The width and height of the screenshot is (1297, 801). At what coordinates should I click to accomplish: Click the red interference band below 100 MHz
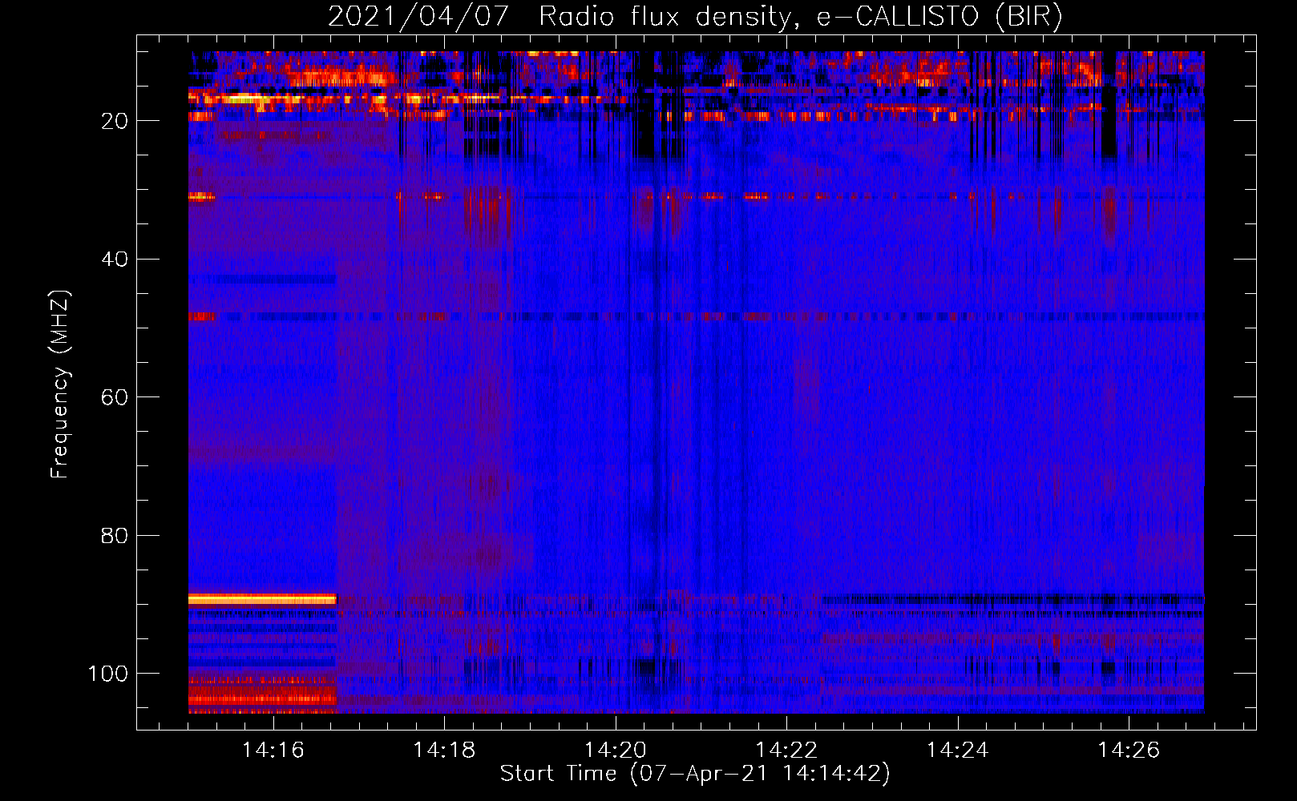262,694
